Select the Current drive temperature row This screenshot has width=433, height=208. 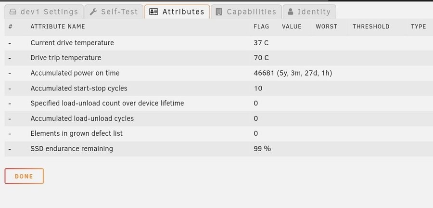(x=219, y=43)
